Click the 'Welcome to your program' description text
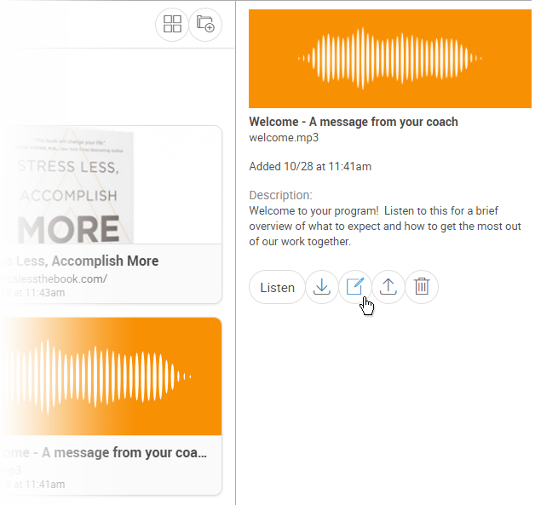Screen dimensions: 535x505 tap(385, 226)
